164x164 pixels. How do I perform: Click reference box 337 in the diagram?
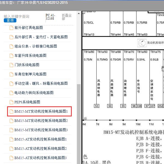(x=152, y=106)
